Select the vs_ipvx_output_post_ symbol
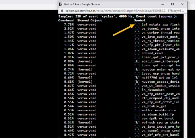This screenshot has height=138, width=195. click(x=161, y=37)
